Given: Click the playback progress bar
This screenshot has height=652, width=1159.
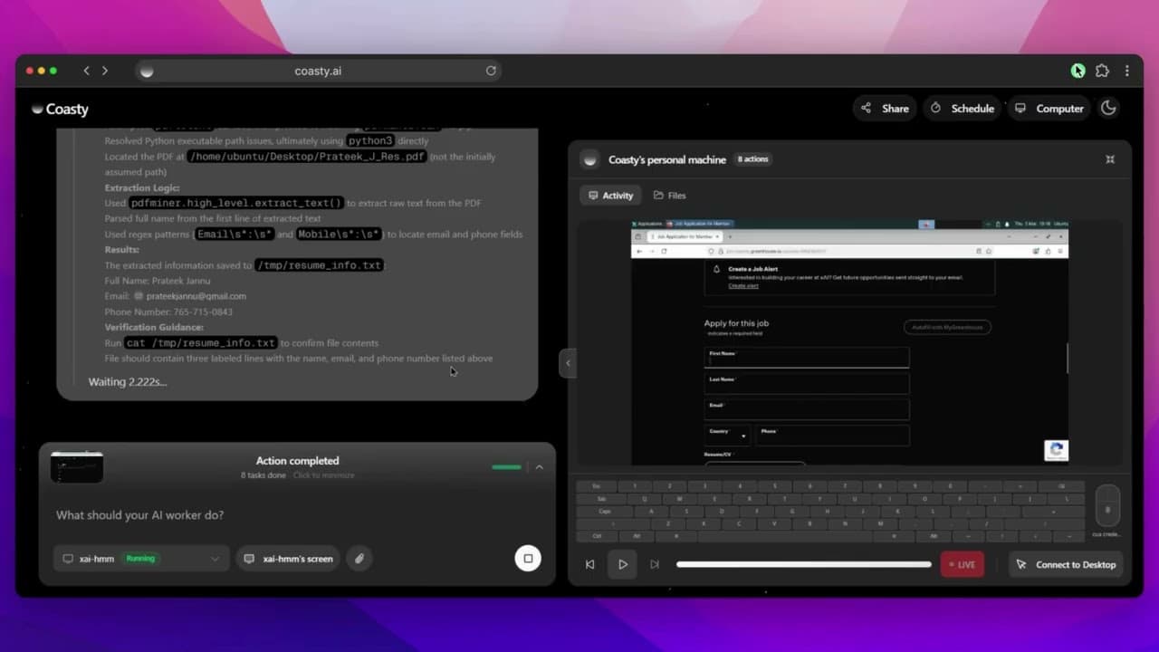Looking at the screenshot, I should (x=803, y=564).
